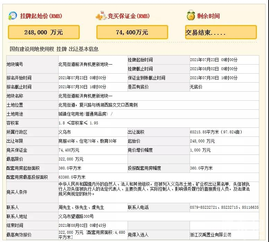Click the 交易结束 remaining time box
Viewport: 269px width, 242px height.
(221, 33)
